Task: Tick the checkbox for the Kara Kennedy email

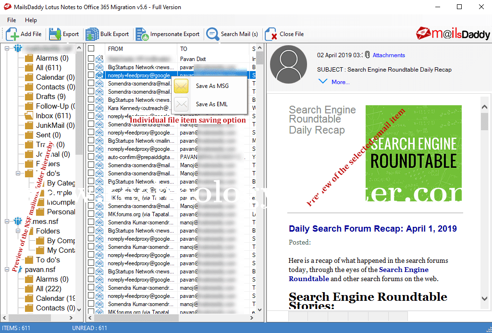Action: coord(91,108)
